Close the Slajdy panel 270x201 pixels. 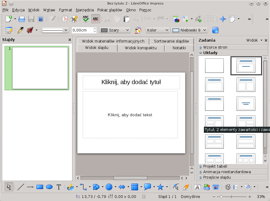point(69,40)
